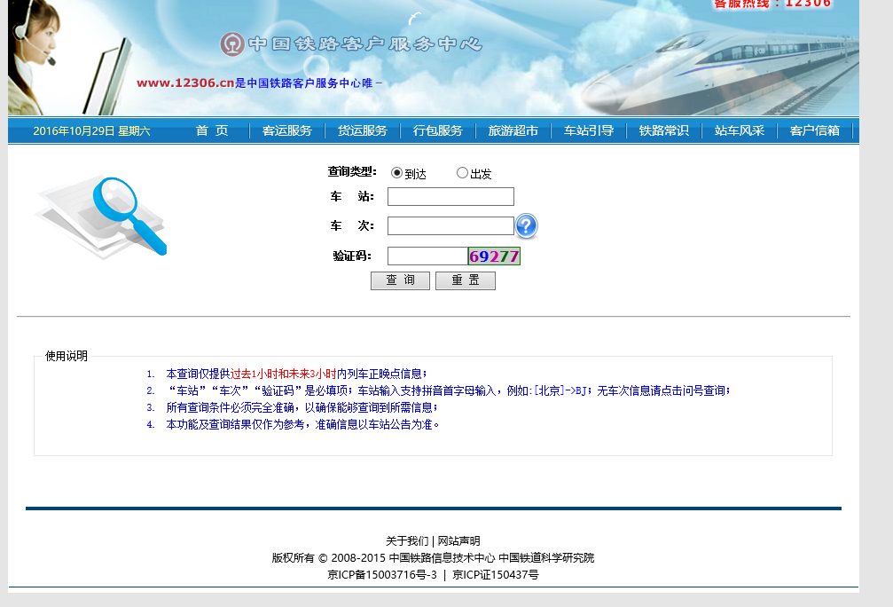Select the 到达 radio button
This screenshot has height=607, width=893.
pyautogui.click(x=396, y=173)
